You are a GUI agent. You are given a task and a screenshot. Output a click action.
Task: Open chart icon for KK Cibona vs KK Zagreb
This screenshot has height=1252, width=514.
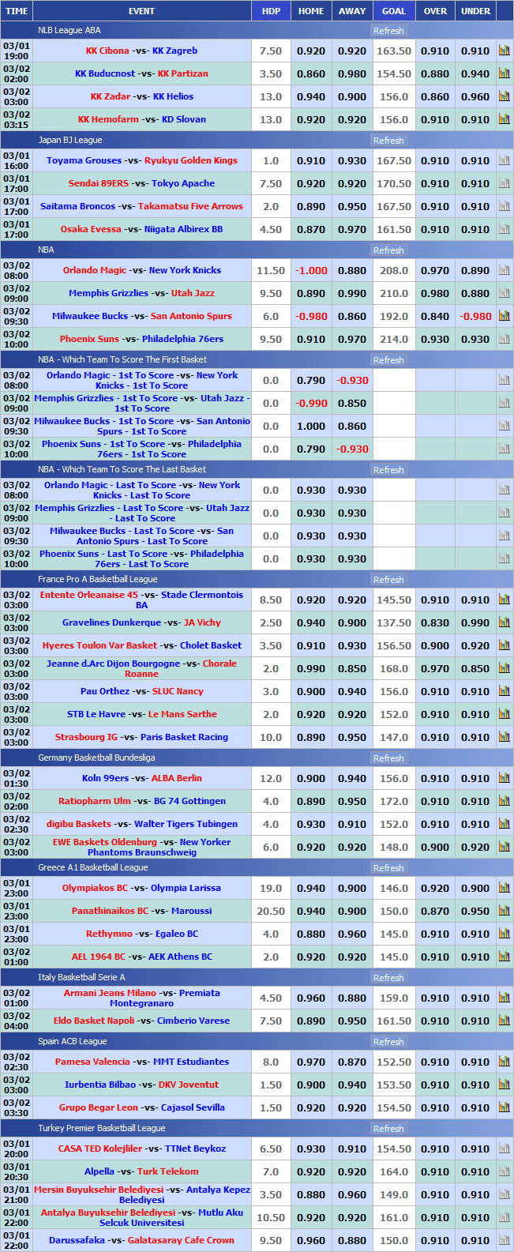504,51
